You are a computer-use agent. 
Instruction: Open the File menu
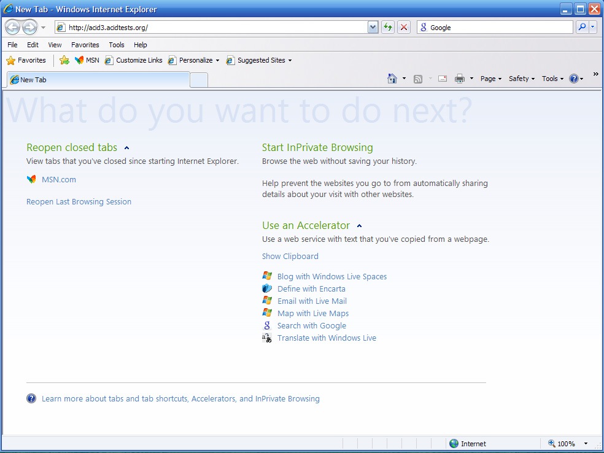(x=12, y=45)
